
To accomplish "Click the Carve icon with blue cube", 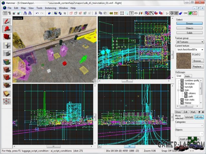I will (49, 13).
